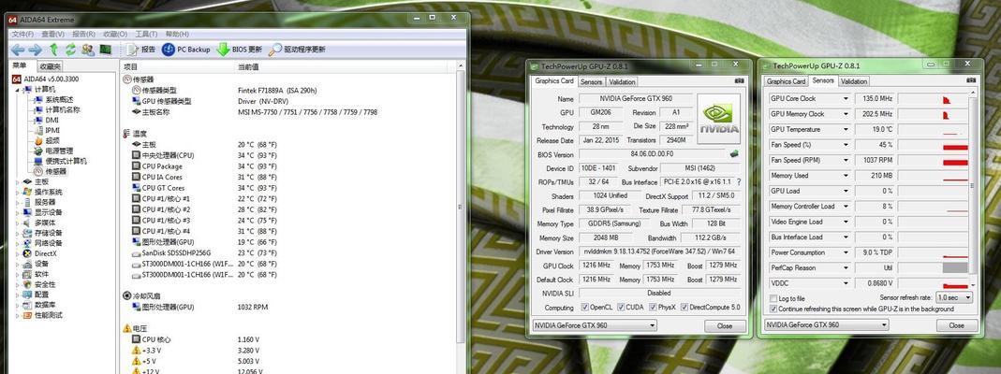The height and width of the screenshot is (374, 1001).
Task: Click the camera screenshot icon in GPU-Z Graphics Card window
Action: click(739, 81)
